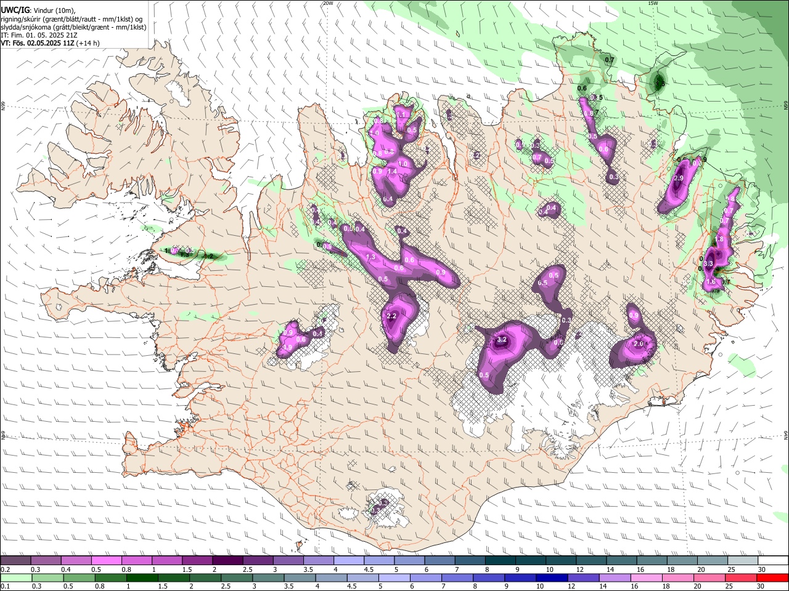Choose the bottom-row swatch between 7 and 8
The image size is (789, 591).
click(x=457, y=577)
